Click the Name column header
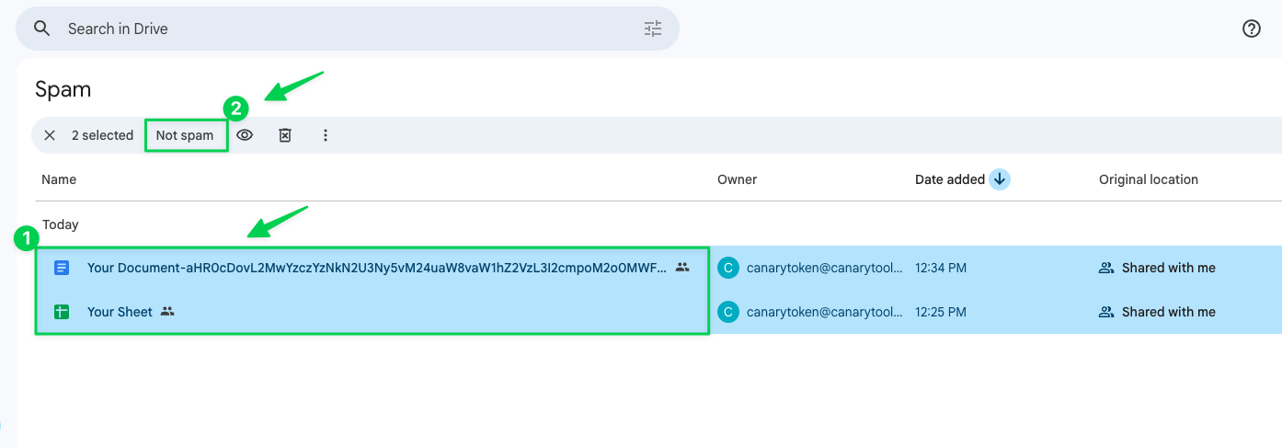 (59, 179)
